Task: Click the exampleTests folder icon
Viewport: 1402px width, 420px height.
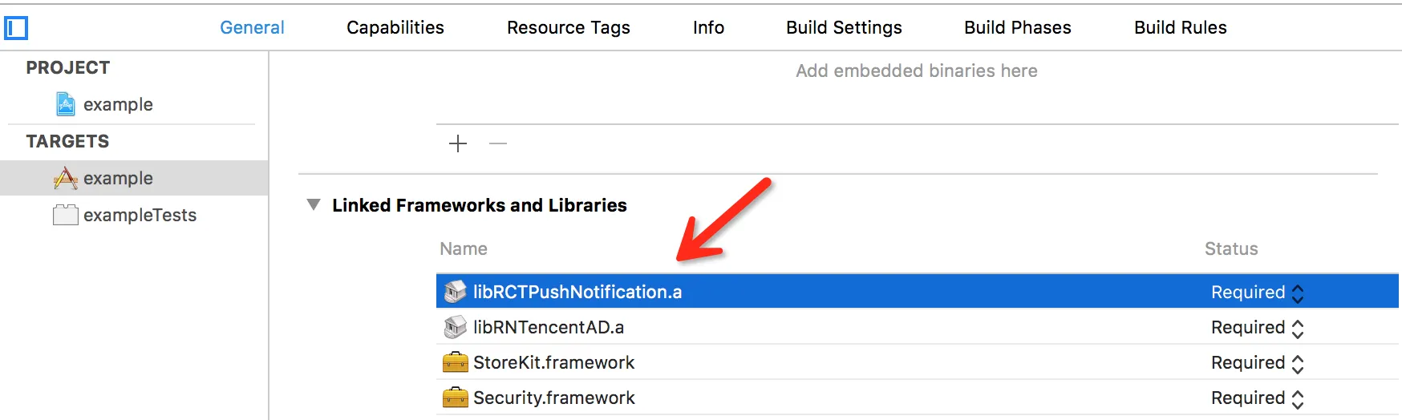Action: (66, 215)
